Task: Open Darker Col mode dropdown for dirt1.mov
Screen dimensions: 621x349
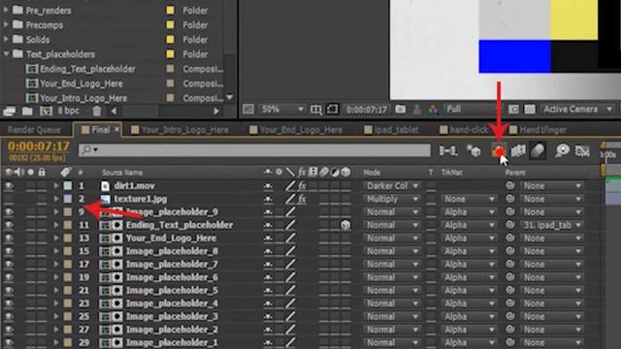Action: tap(391, 185)
